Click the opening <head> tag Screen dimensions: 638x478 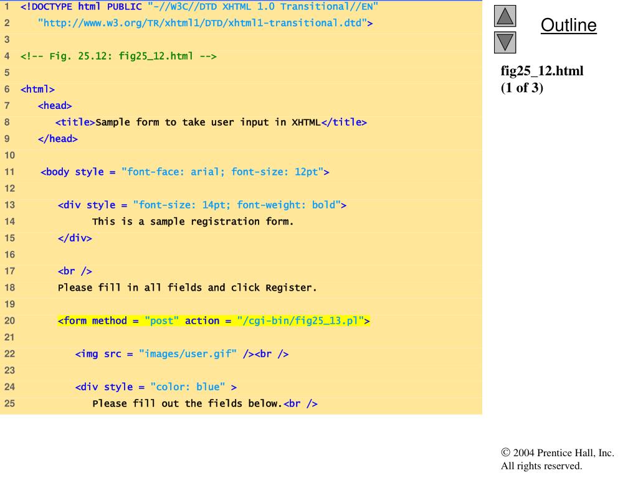(x=55, y=106)
